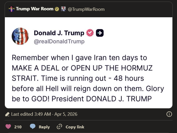This screenshot has width=177, height=133.
Task: Click the Trump War Room profile avatar
Action: tap(12, 9)
